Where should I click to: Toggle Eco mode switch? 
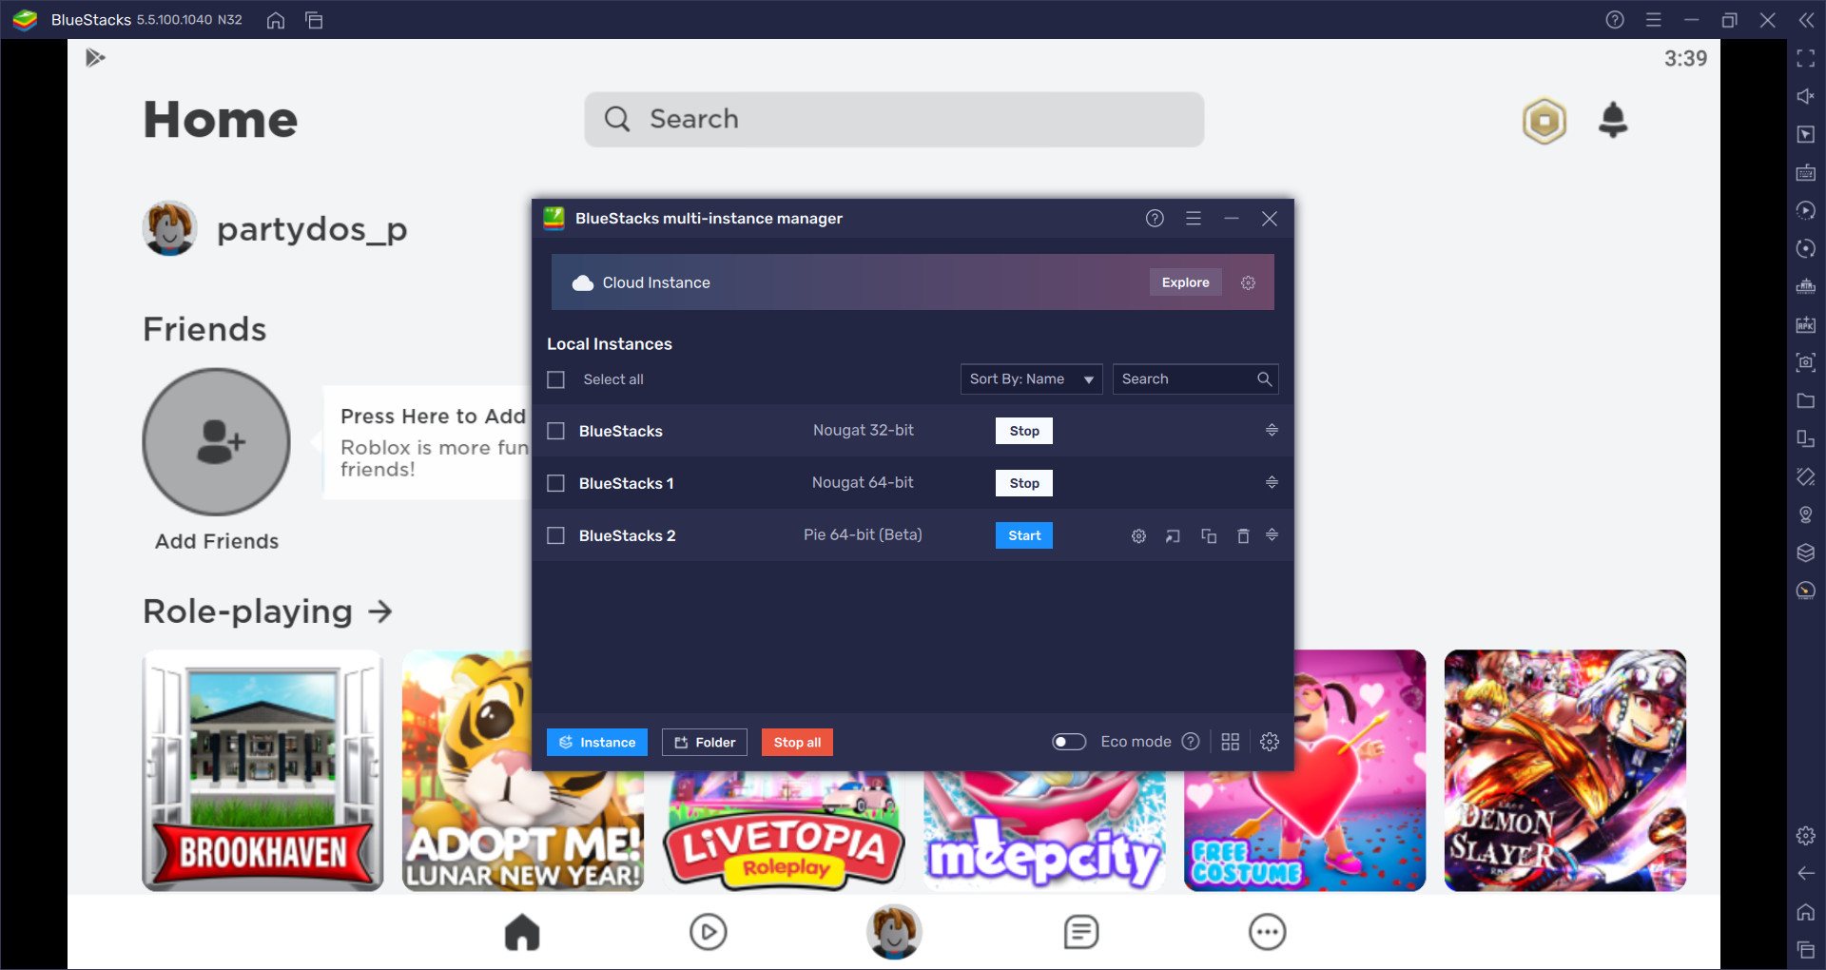click(1069, 742)
